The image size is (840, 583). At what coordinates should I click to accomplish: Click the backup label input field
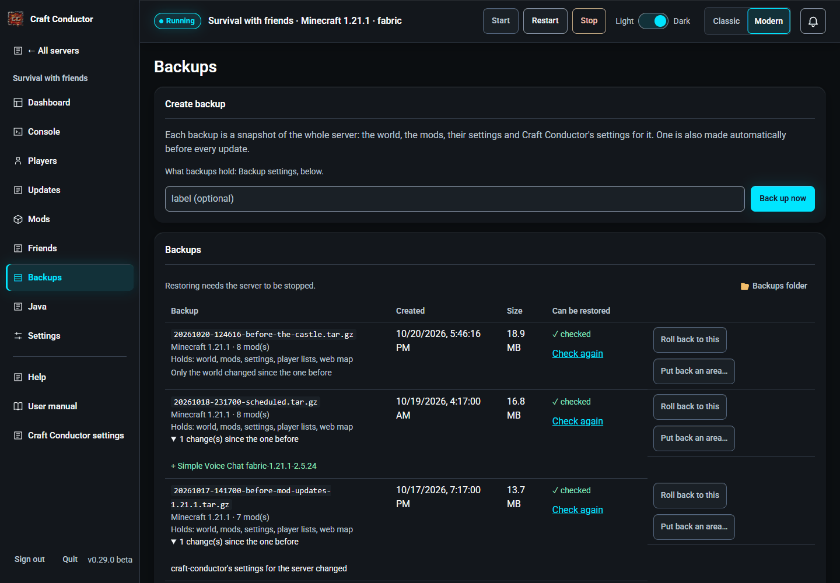(x=454, y=199)
